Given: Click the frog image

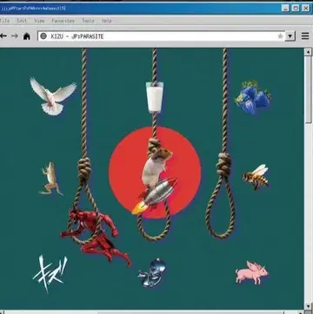Looking at the screenshot, I should [x=50, y=179].
